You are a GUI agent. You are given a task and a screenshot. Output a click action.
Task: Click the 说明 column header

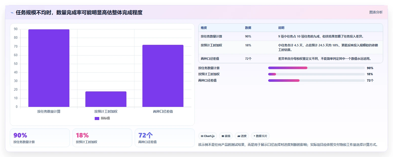click(281, 28)
